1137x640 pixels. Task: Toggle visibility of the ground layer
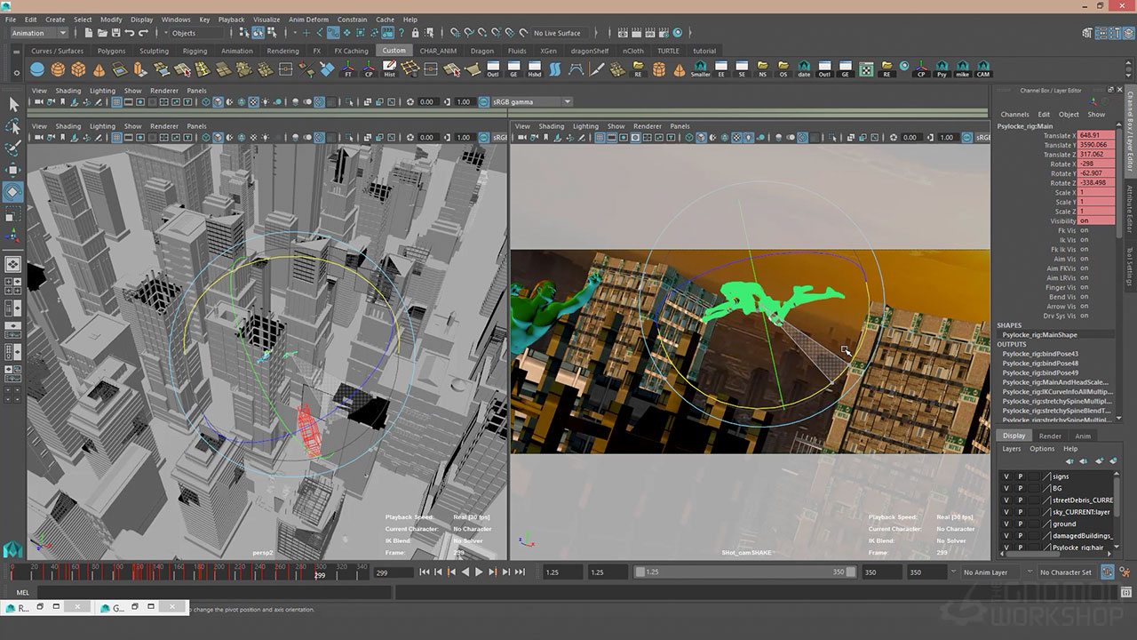click(x=1006, y=524)
